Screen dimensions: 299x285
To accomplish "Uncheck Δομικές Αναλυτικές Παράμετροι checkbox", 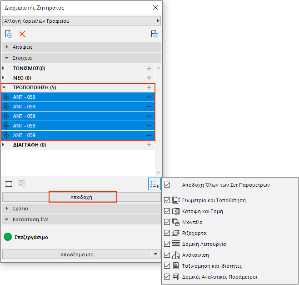I will (x=167, y=277).
